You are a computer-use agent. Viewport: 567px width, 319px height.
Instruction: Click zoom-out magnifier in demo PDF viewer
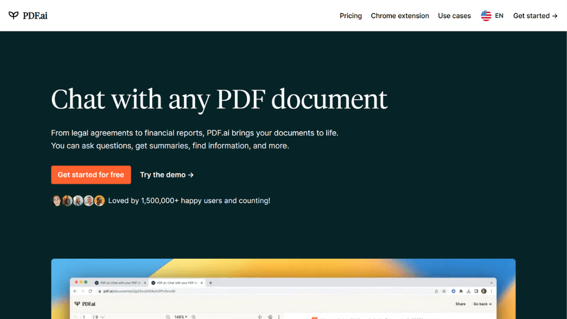[168, 317]
